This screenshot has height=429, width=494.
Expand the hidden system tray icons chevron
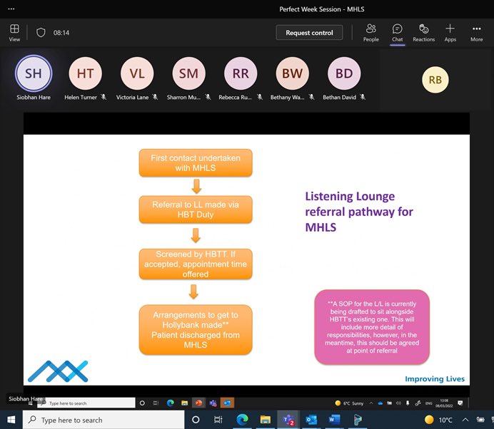[x=465, y=420]
